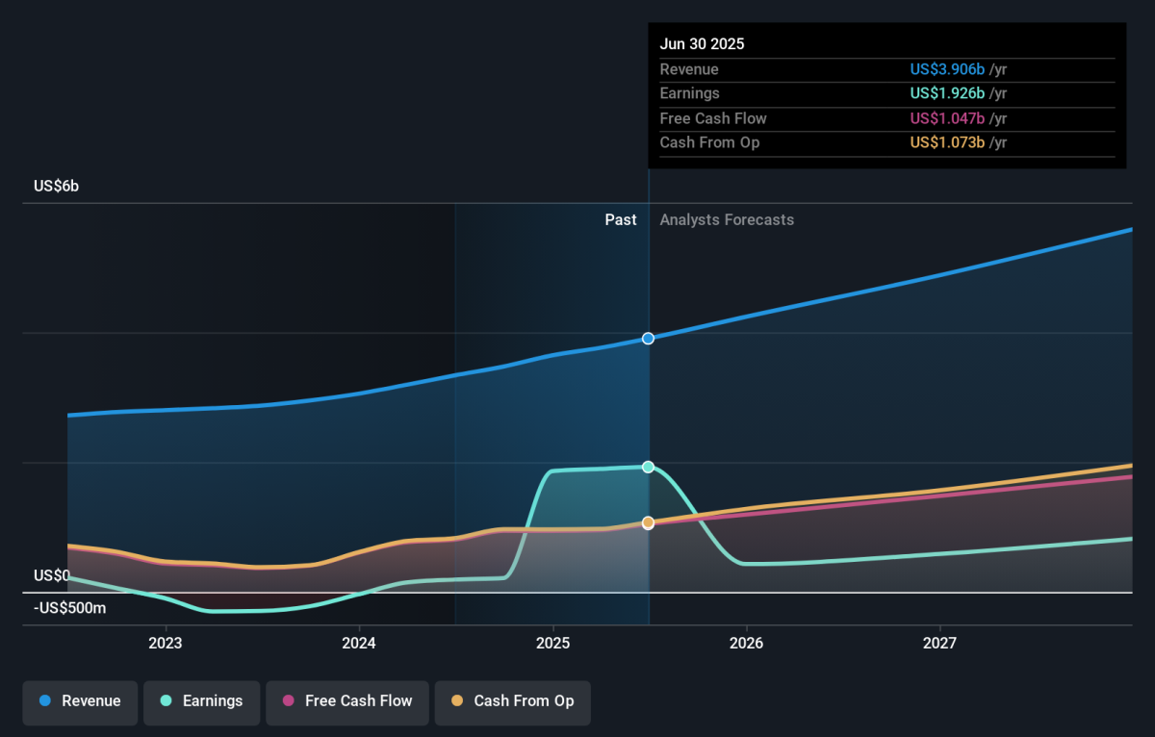Click the blue dot in Revenue legend

click(x=45, y=701)
